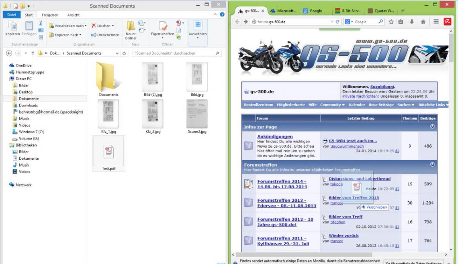
Task: Reload the forum page
Action: (337, 22)
